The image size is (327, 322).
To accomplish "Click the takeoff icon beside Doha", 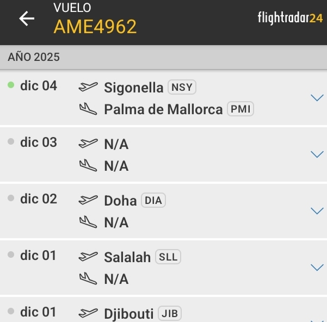I will coord(88,200).
